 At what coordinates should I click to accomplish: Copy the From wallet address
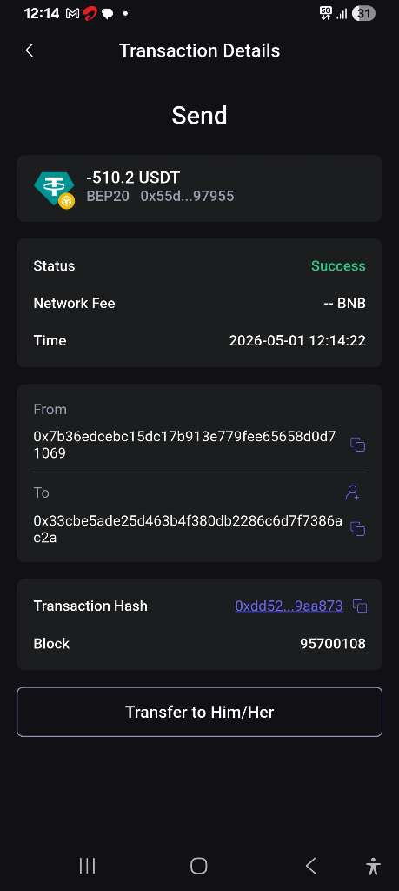pos(357,445)
